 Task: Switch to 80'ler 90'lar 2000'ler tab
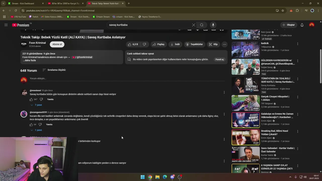tap(65, 4)
